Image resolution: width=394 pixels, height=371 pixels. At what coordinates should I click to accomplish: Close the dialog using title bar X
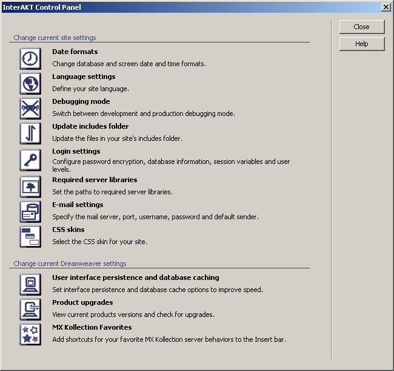click(x=386, y=7)
